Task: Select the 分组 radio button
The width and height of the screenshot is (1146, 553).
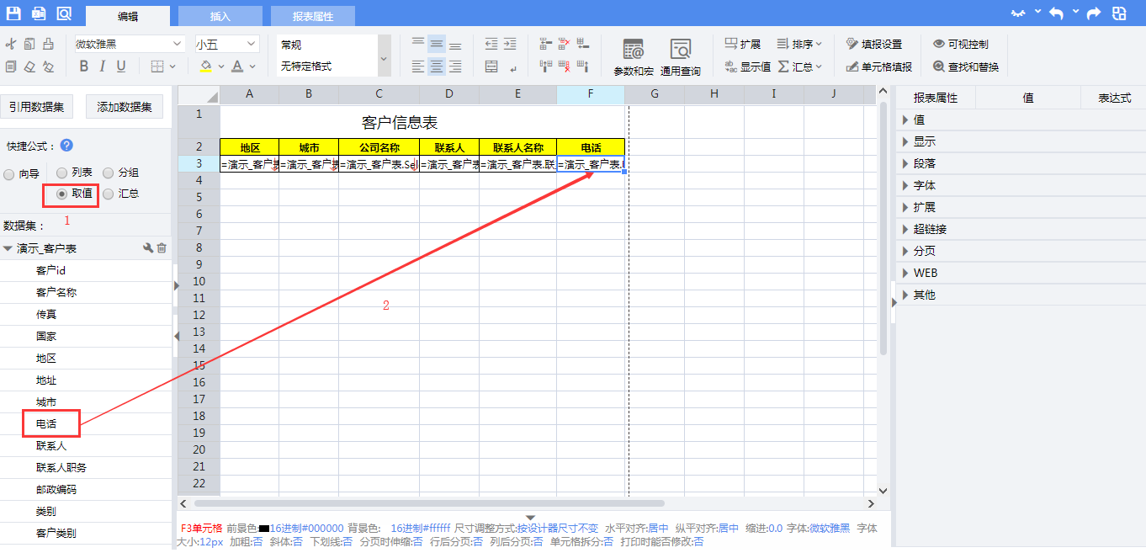Action: tap(109, 173)
